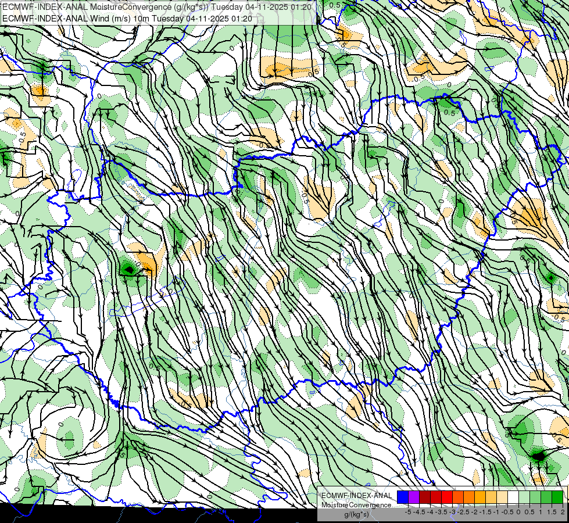Screen dimensions: 569x523
Task: Select legend swatch between -2.5 and -2
Action: tap(469, 497)
